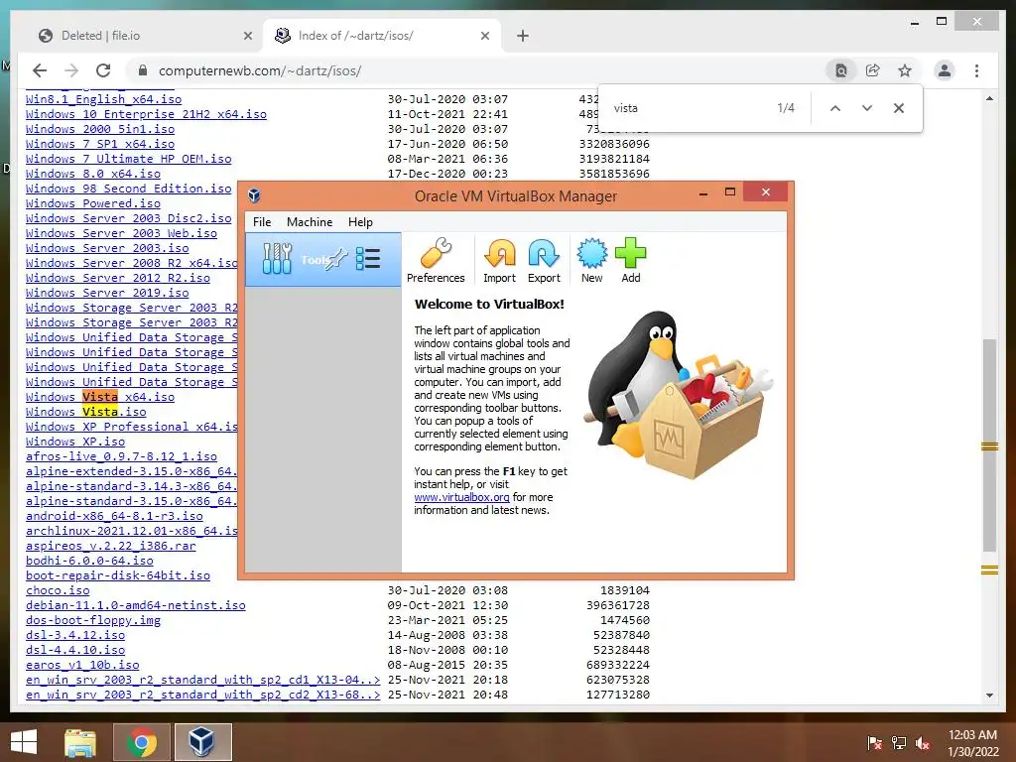Jump to previous find result
Image resolution: width=1016 pixels, height=762 pixels.
(x=835, y=108)
